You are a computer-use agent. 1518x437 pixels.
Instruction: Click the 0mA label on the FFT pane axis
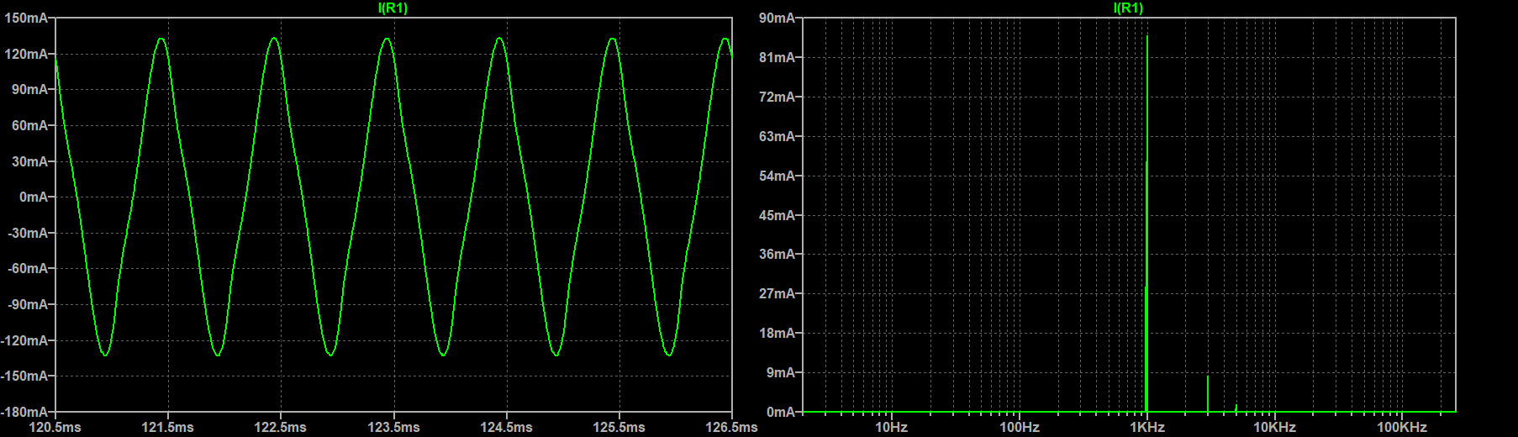tap(781, 412)
